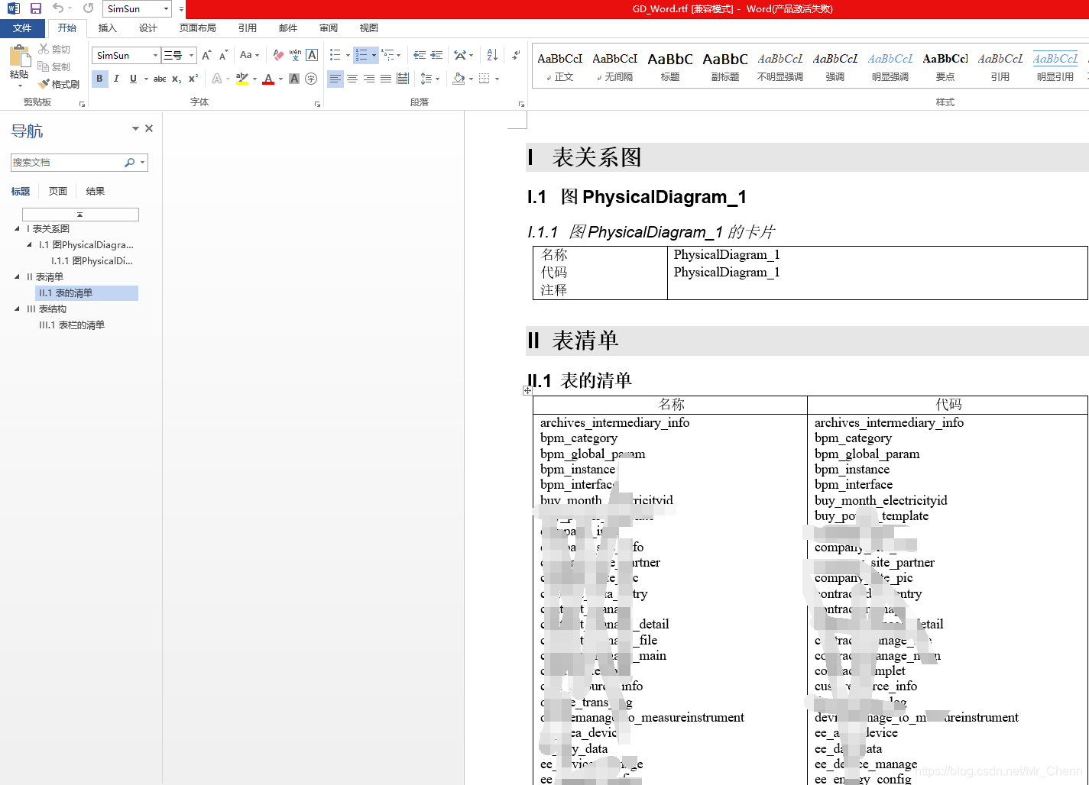This screenshot has width=1089, height=785.
Task: Select the 结果 tab in navigation pane
Action: click(x=96, y=191)
